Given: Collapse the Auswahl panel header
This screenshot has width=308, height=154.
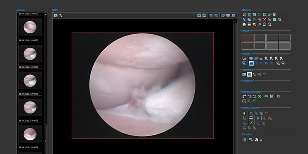Looking at the screenshot, I should (x=21, y=10).
